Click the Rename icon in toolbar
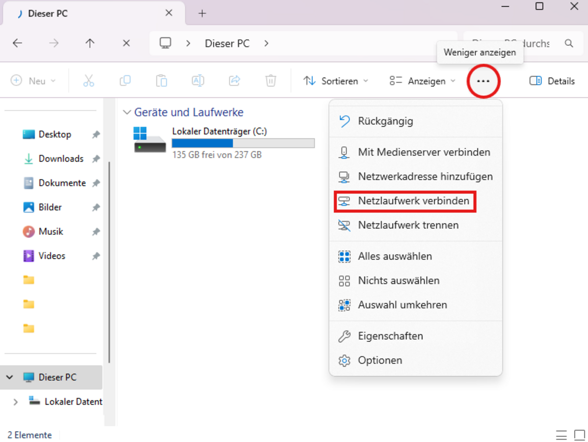The width and height of the screenshot is (588, 442). pos(198,81)
